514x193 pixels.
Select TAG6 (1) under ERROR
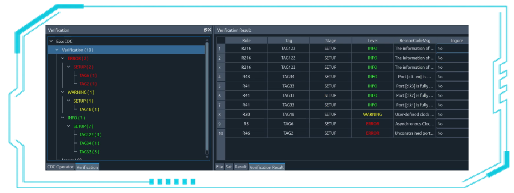coord(88,75)
